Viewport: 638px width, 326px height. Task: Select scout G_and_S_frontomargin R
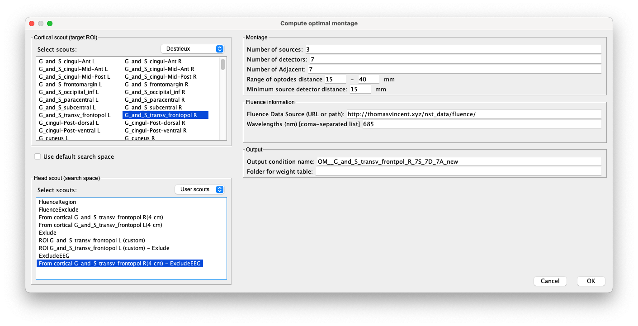[x=156, y=84]
